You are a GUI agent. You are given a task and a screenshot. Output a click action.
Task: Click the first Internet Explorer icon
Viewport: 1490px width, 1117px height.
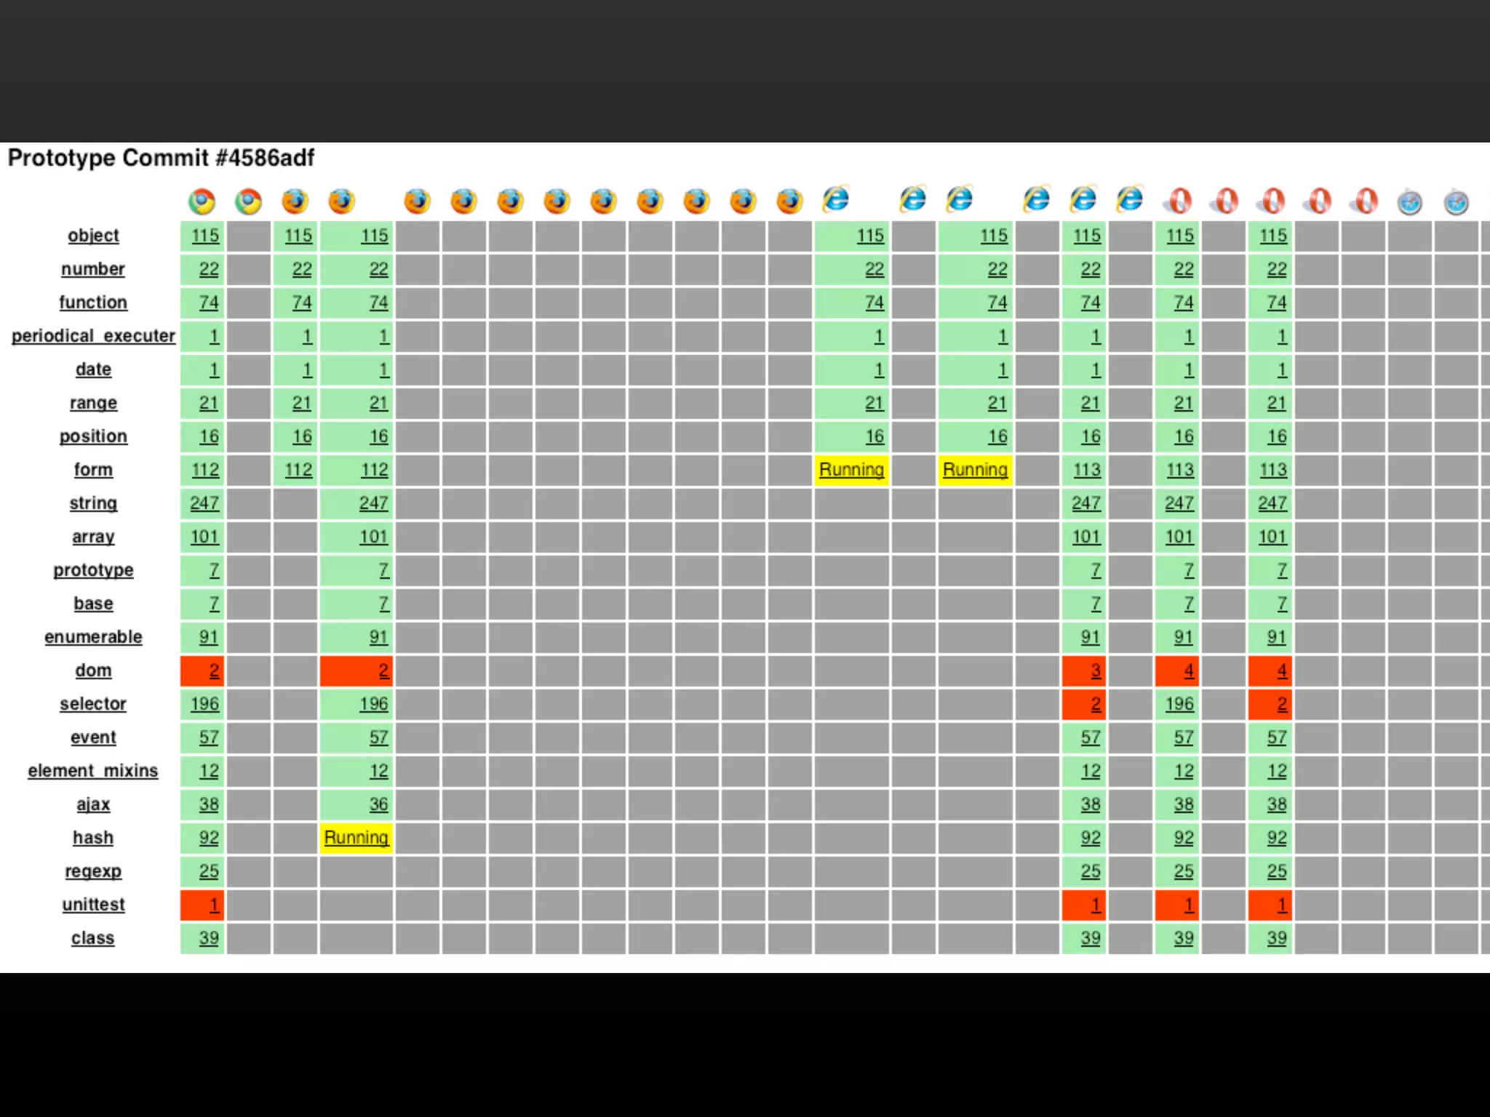(x=836, y=199)
